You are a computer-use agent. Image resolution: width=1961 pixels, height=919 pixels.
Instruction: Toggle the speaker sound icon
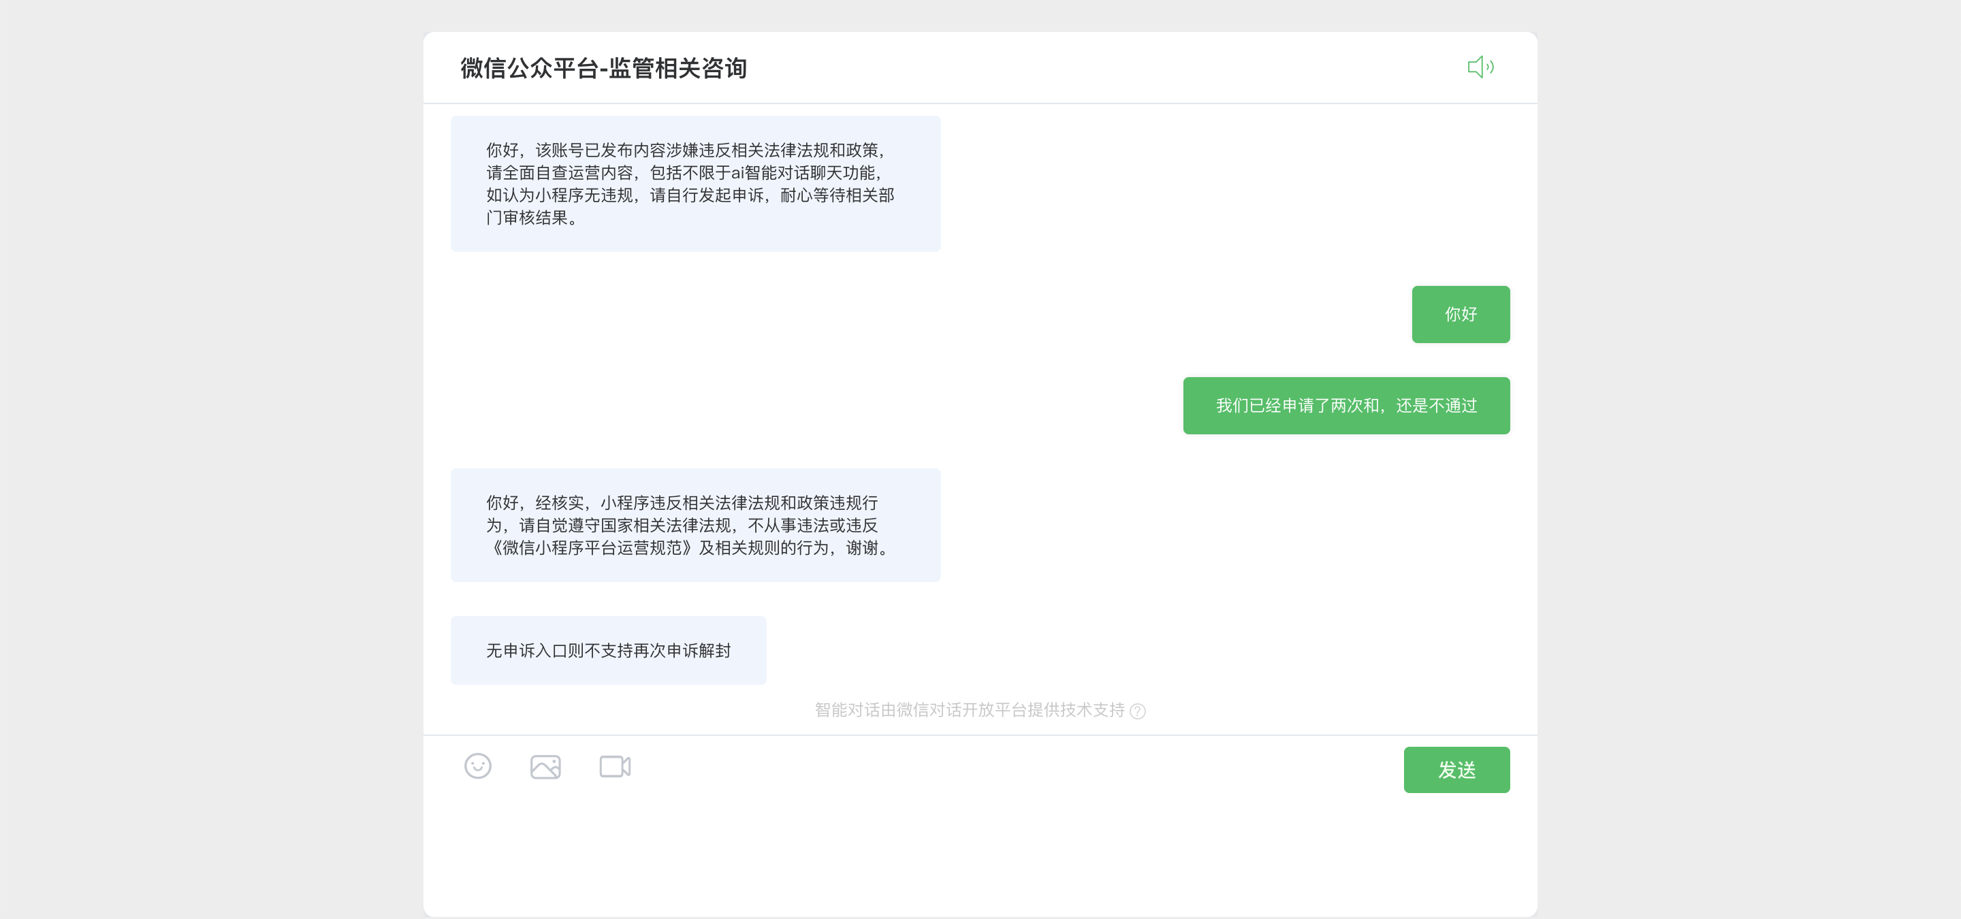1480,67
